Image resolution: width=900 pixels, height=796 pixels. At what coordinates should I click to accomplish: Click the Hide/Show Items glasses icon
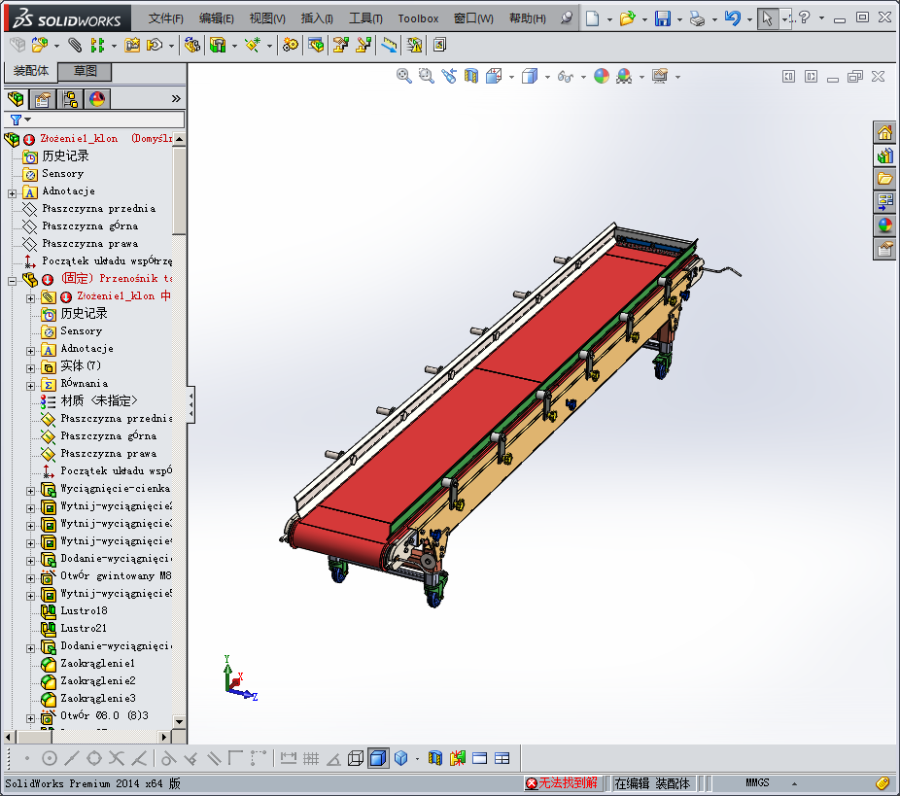566,77
